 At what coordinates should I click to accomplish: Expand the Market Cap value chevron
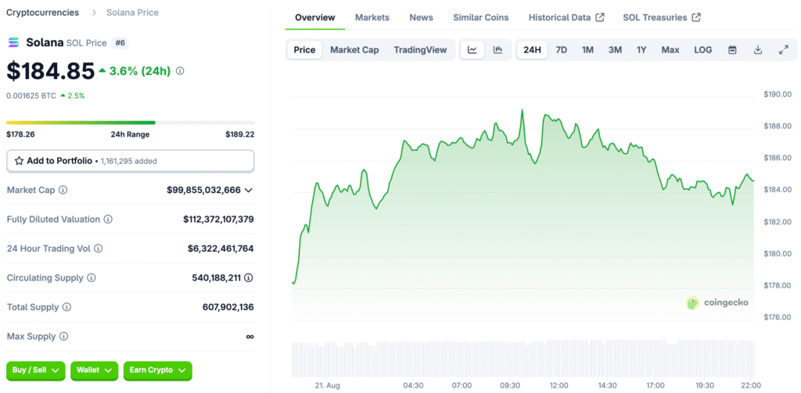(249, 191)
